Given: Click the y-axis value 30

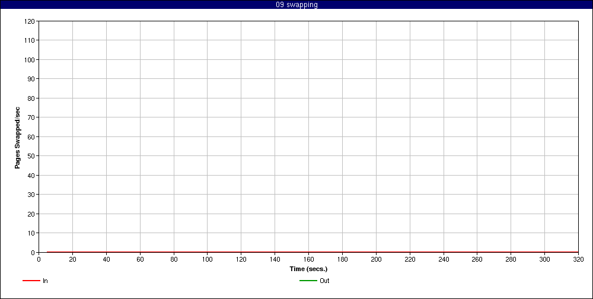Looking at the screenshot, I should click(32, 195).
